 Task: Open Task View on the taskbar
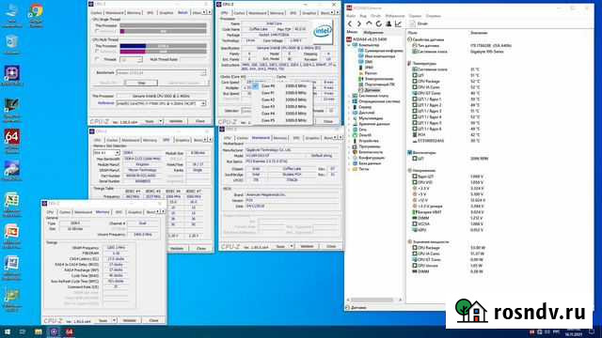[x=23, y=331]
